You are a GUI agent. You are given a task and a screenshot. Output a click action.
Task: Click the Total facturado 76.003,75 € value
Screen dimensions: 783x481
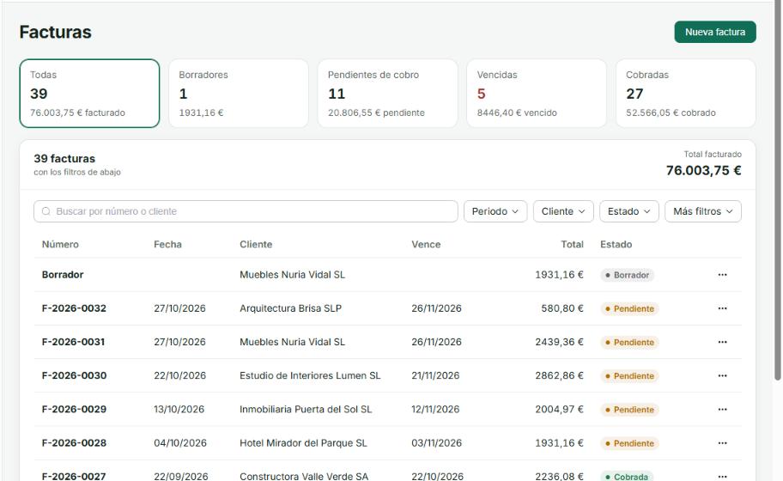[704, 170]
